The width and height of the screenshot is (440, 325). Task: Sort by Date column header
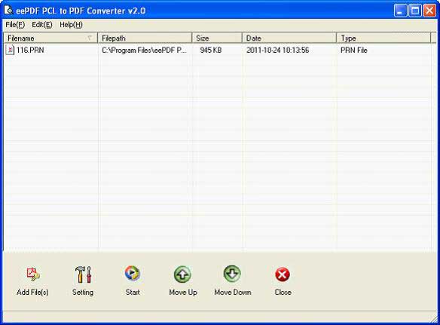pos(289,38)
